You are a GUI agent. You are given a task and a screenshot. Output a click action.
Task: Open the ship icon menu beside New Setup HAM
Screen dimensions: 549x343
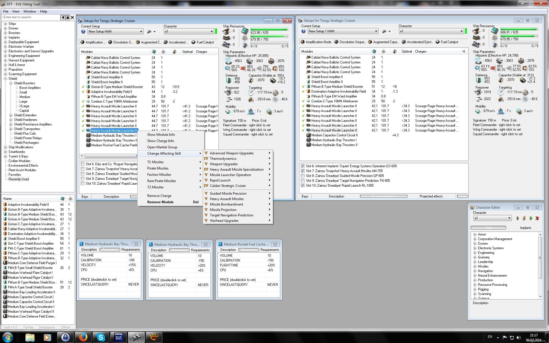(151, 31)
